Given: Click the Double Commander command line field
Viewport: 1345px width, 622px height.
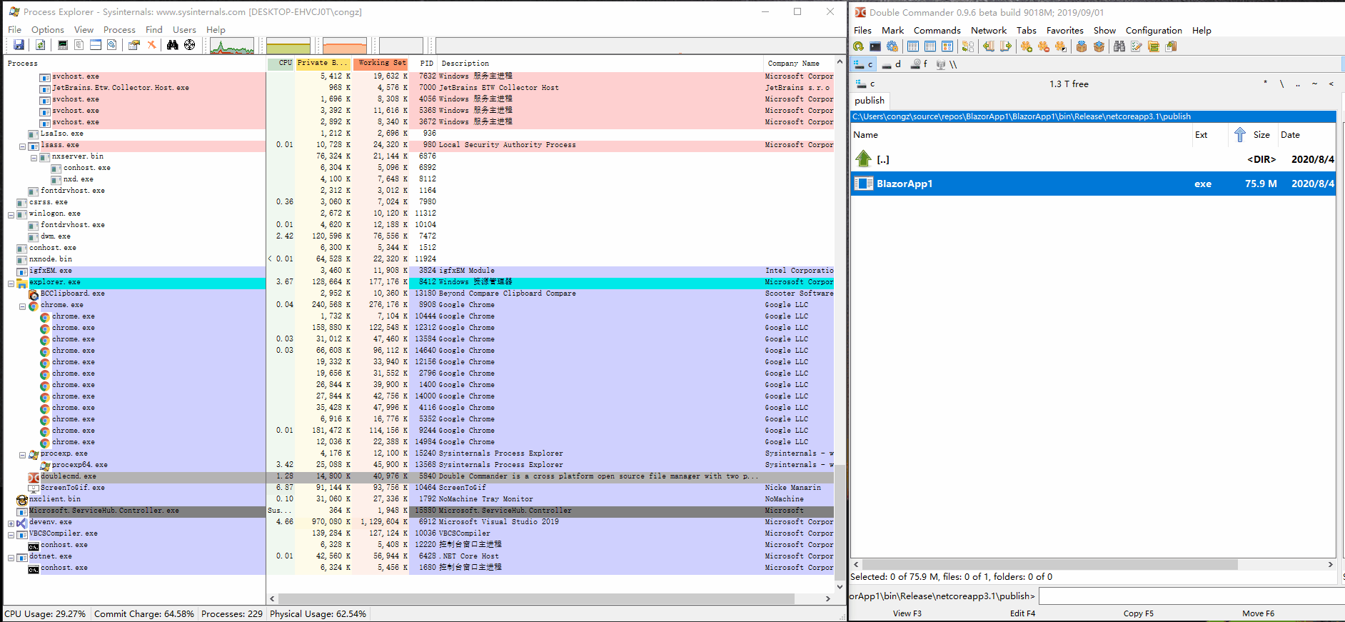Looking at the screenshot, I should pos(1191,596).
